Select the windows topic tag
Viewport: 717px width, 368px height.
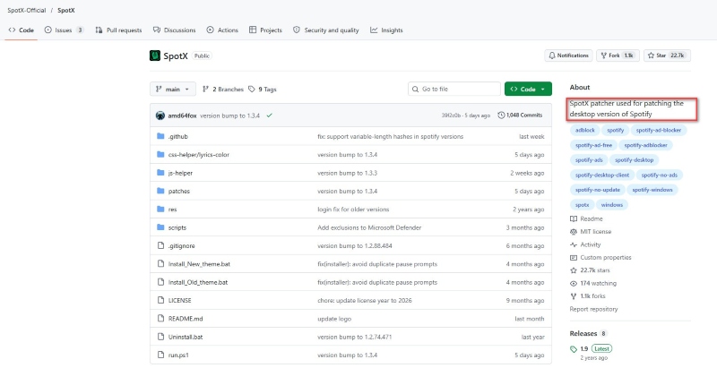pos(612,204)
